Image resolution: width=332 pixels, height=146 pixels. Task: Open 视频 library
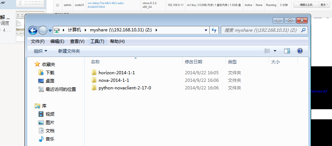point(50,114)
